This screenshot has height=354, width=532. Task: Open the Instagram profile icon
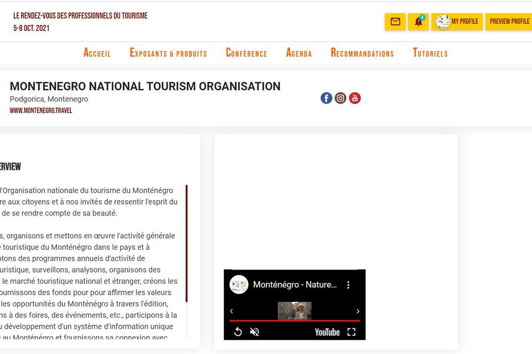[x=340, y=98]
